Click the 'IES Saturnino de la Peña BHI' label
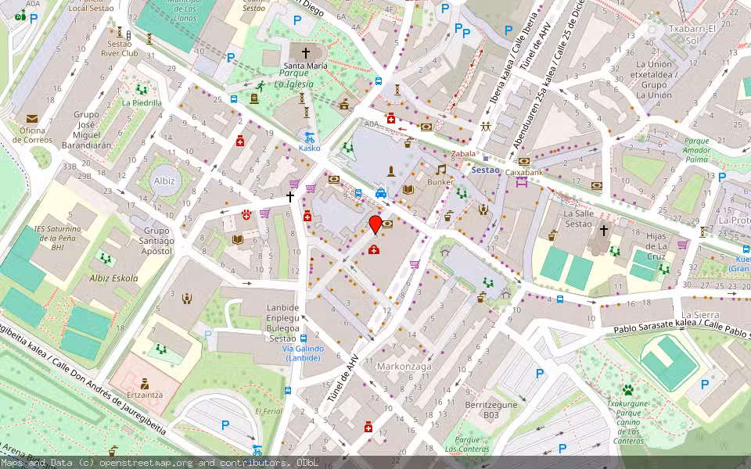 click(x=58, y=238)
